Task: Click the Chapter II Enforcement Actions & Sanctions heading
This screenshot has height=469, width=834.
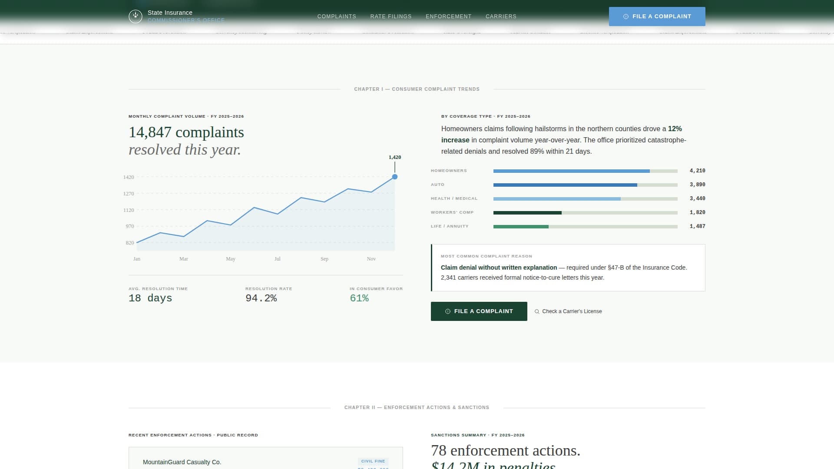Action: tap(417, 407)
